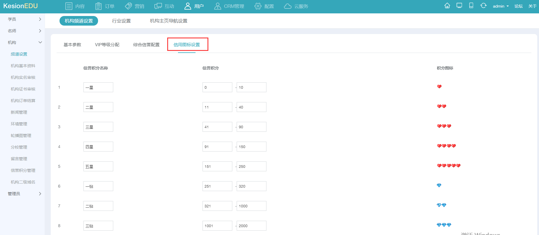Click the 一星 name input field
Image resolution: width=539 pixels, height=235 pixels.
click(98, 87)
